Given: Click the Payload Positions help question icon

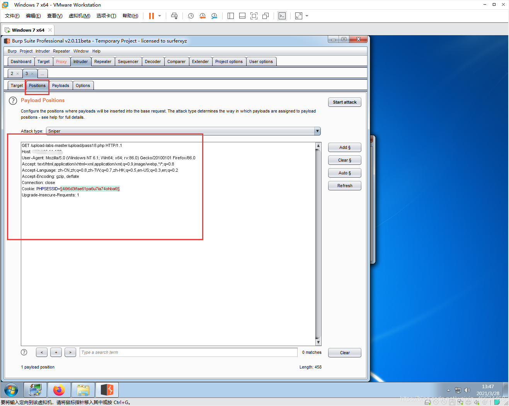Looking at the screenshot, I should click(x=13, y=101).
